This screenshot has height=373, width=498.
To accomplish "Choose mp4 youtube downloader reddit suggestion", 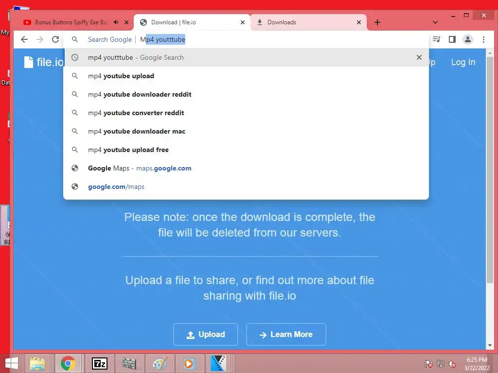I will tap(246, 94).
